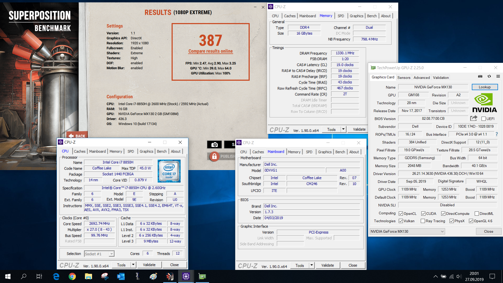503x283 pixels.
Task: Open the Socket #1 selection combo box
Action: 99,254
